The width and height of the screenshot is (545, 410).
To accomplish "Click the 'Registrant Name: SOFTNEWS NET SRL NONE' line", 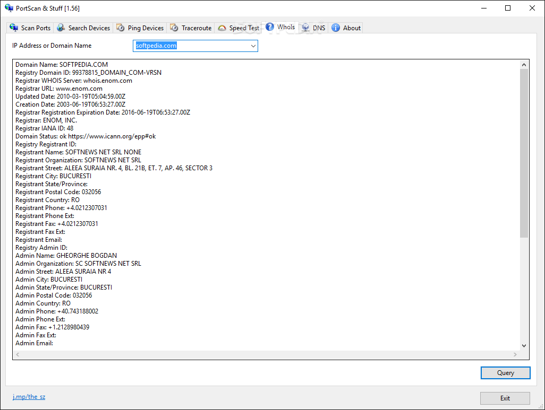I will (78, 152).
